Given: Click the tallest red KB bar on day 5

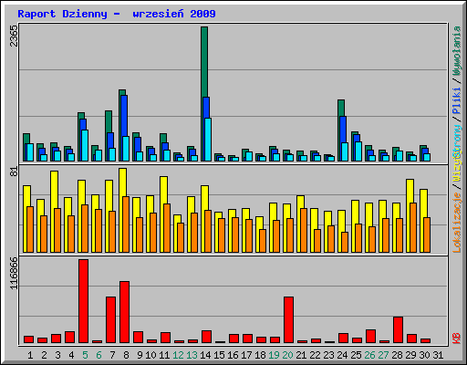Looking at the screenshot, I should tap(83, 301).
